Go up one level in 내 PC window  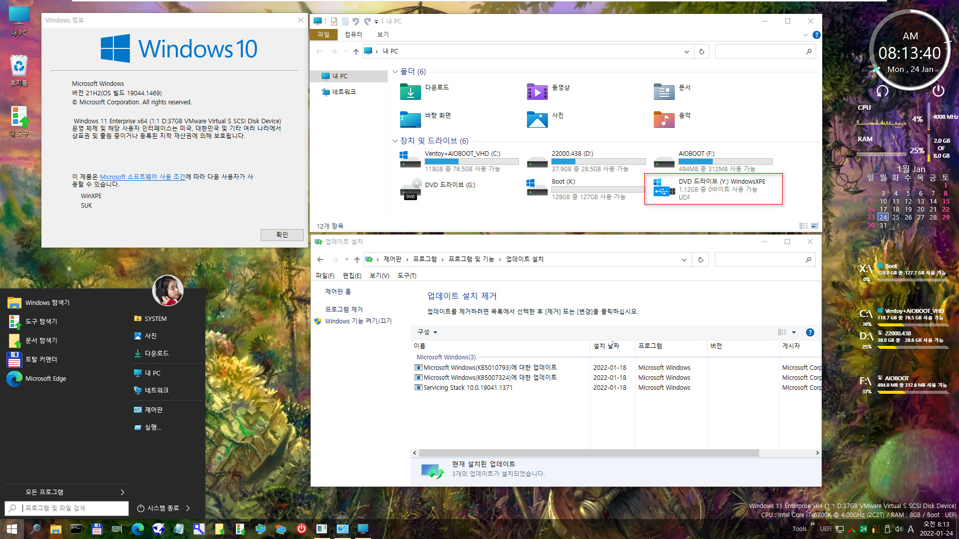click(356, 51)
